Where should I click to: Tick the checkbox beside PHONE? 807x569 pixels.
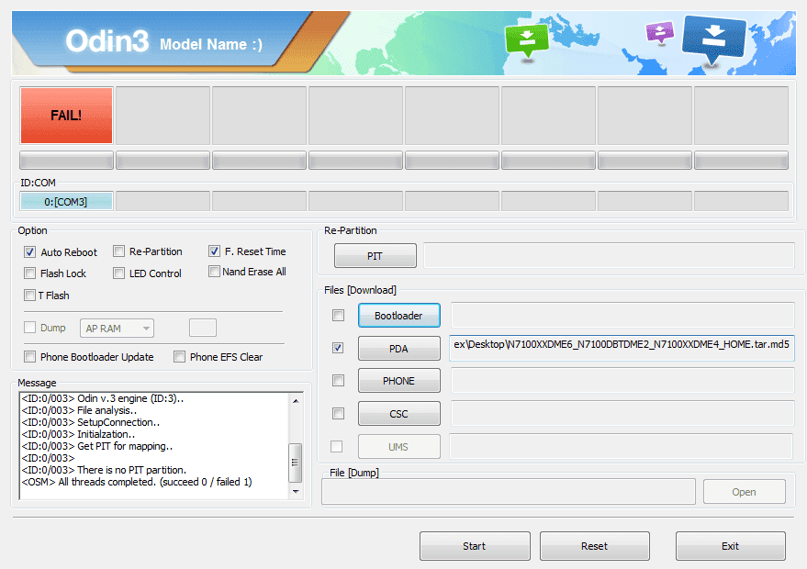click(338, 380)
